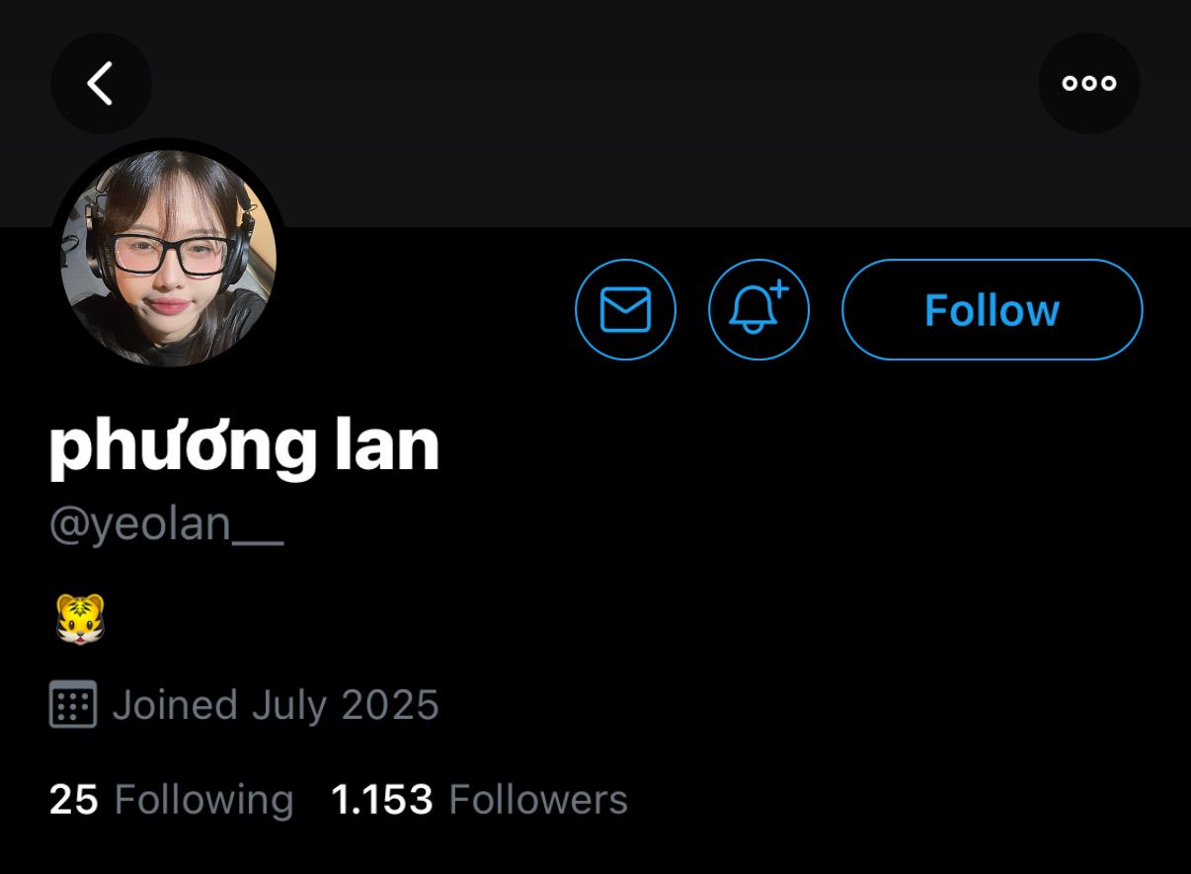The height and width of the screenshot is (874, 1191).
Task: Select the display name phương lan
Action: 244,446
